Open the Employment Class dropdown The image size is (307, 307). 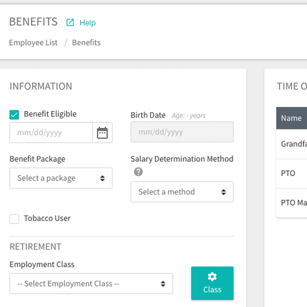point(91,283)
